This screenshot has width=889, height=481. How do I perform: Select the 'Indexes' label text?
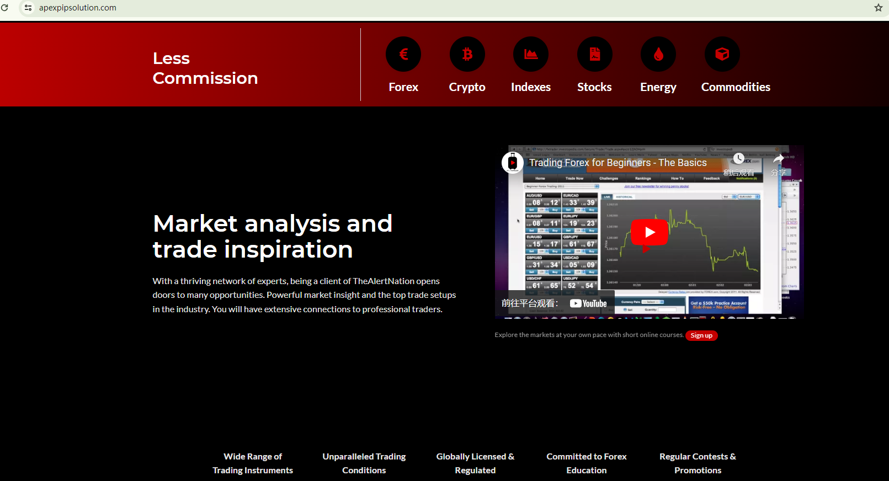pos(531,87)
